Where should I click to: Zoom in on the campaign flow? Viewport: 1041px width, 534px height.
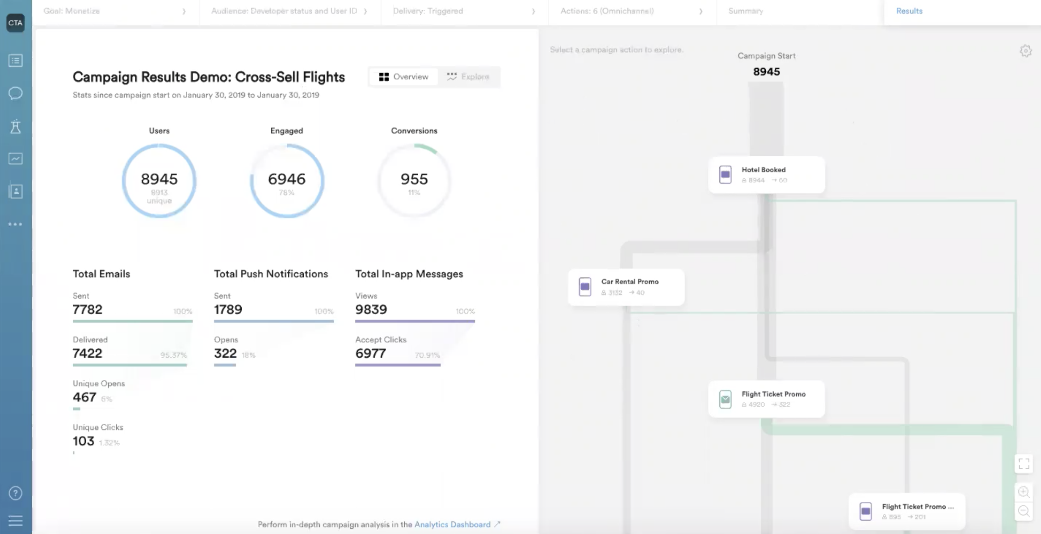[x=1024, y=492]
